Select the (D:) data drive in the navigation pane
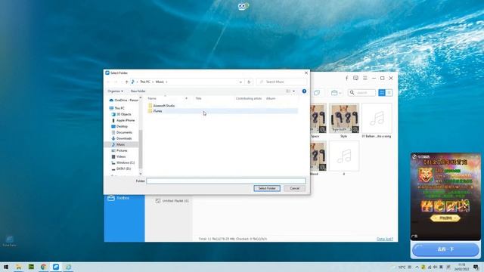 tap(123, 168)
